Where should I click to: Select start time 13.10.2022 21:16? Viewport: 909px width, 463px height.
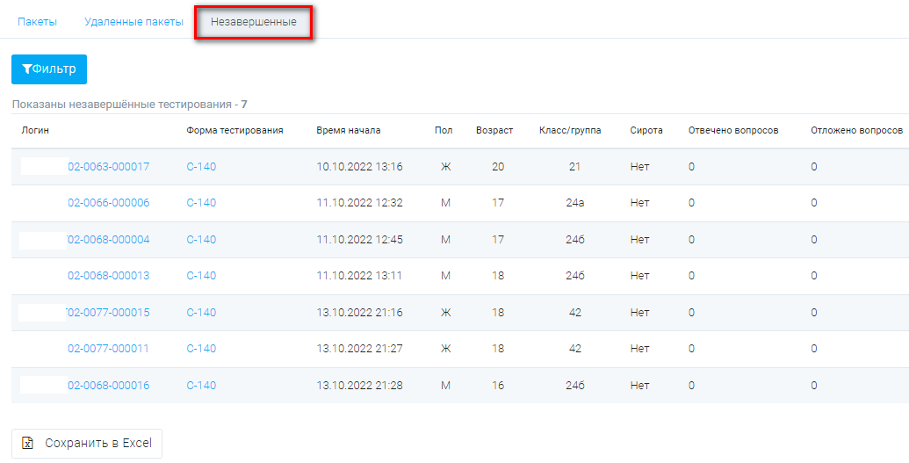pyautogui.click(x=359, y=313)
